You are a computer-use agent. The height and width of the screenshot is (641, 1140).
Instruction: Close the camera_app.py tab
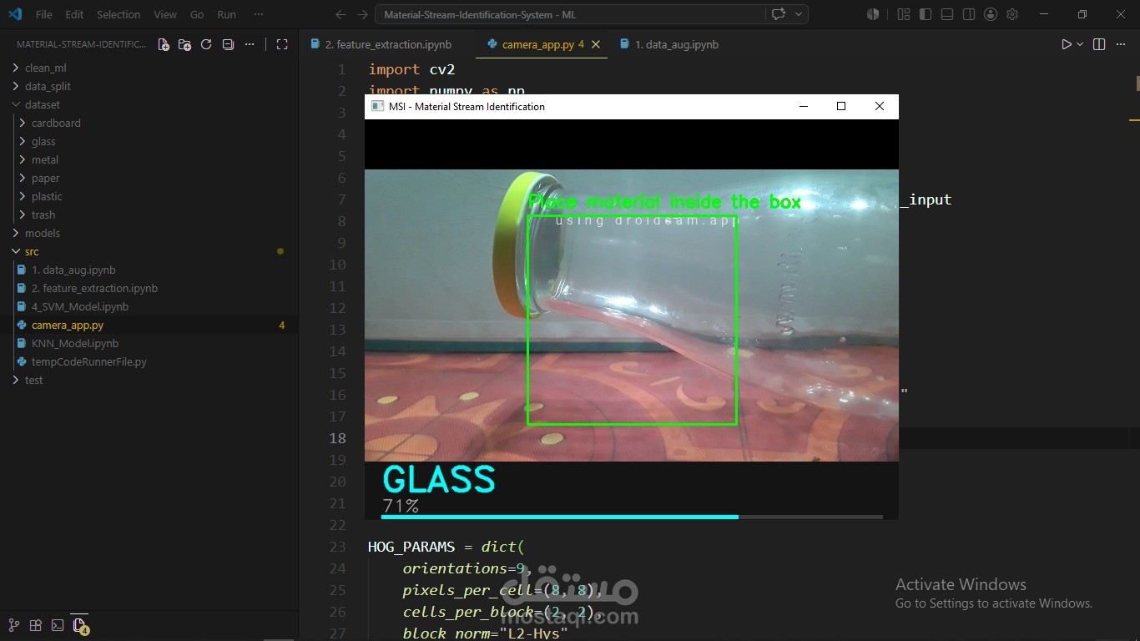pos(596,45)
